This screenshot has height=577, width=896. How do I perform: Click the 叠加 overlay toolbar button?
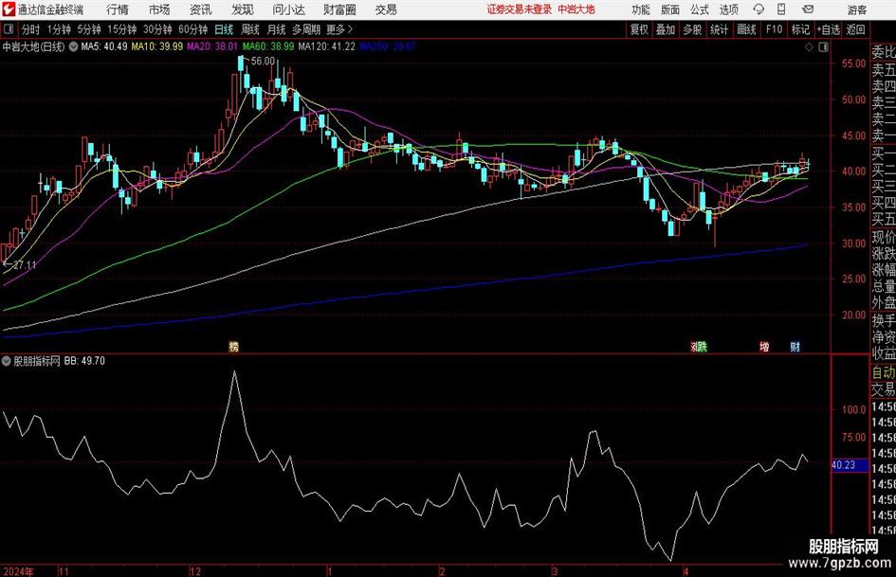pyautogui.click(x=666, y=29)
